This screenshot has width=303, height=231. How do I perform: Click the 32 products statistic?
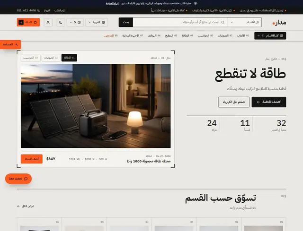click(x=279, y=125)
